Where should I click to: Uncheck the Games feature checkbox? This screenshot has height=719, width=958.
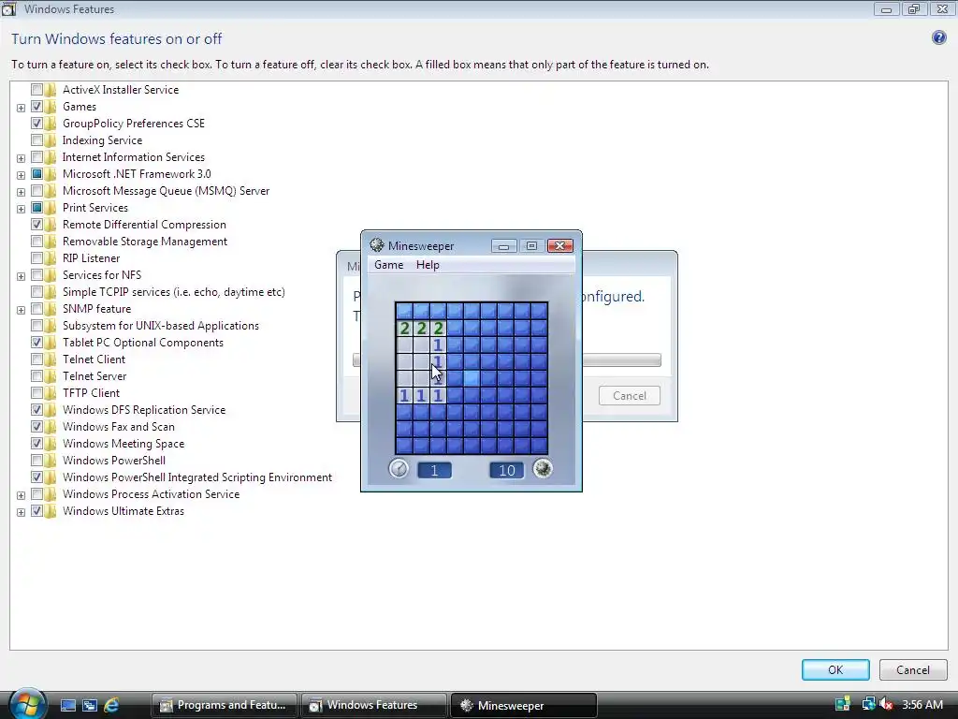(x=36, y=107)
